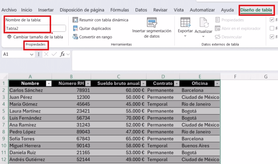
Task: Click inside the formula bar input
Action: coord(175,60)
